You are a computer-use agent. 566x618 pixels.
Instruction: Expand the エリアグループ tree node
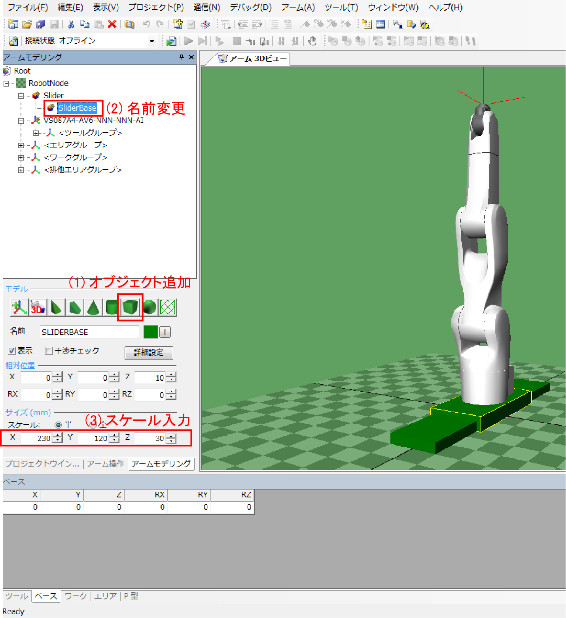(x=21, y=146)
